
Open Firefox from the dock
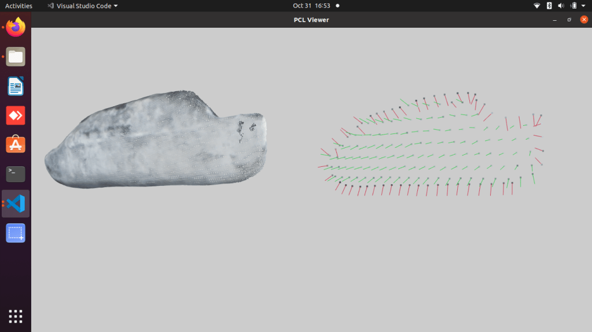[x=16, y=27]
